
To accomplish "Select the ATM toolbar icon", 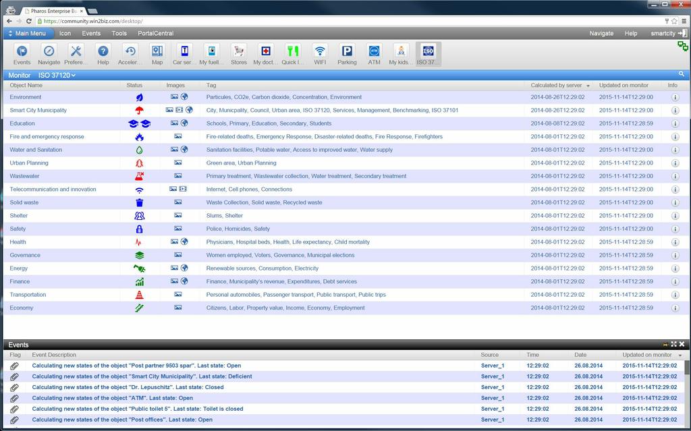I will [374, 53].
